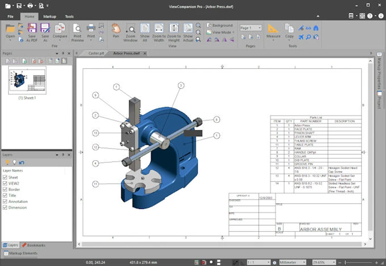Select the Sheet:1 page thumbnail

point(27,80)
